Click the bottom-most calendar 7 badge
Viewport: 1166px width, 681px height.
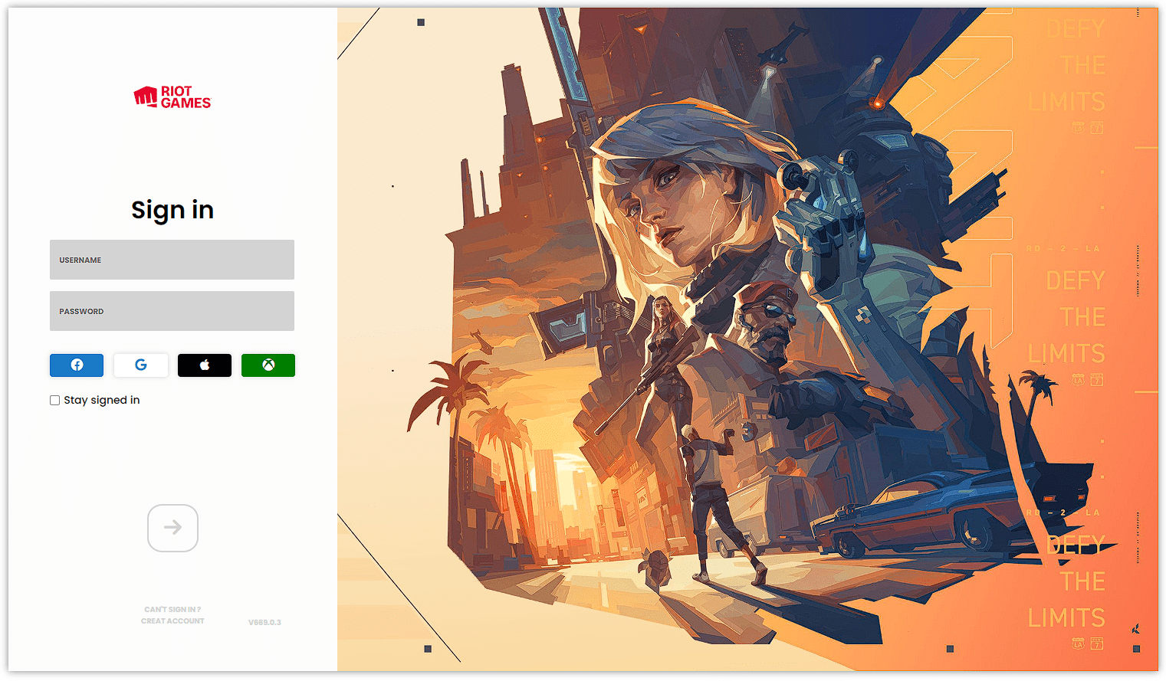click(x=1097, y=643)
